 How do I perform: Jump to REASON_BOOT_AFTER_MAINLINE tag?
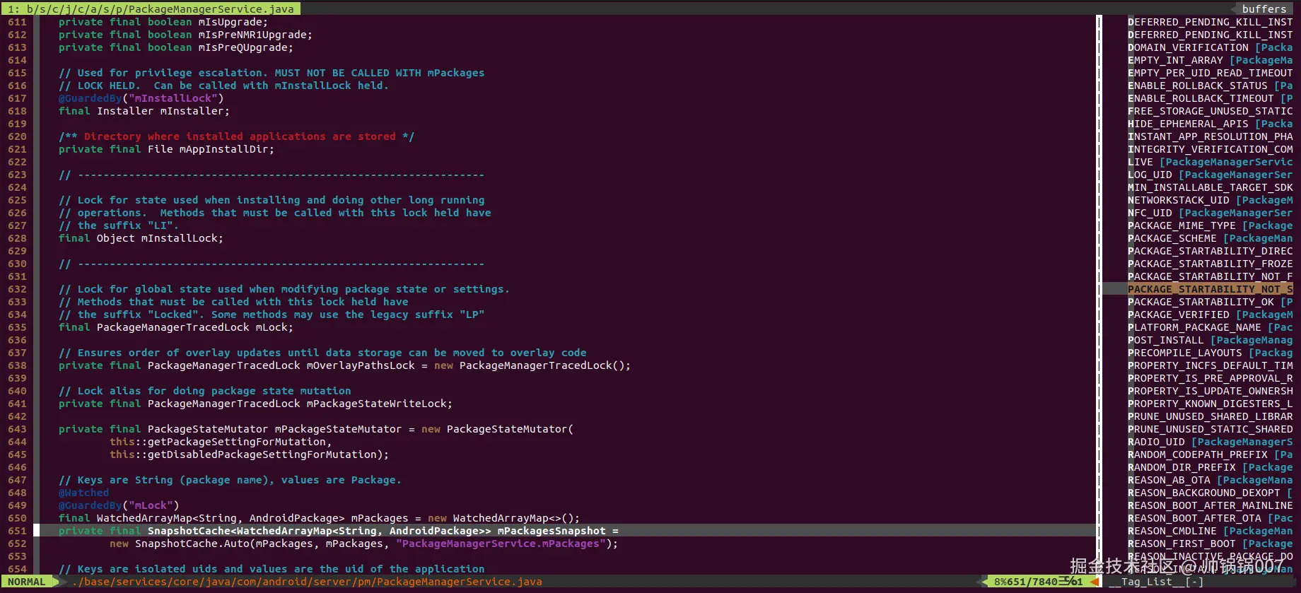1210,505
